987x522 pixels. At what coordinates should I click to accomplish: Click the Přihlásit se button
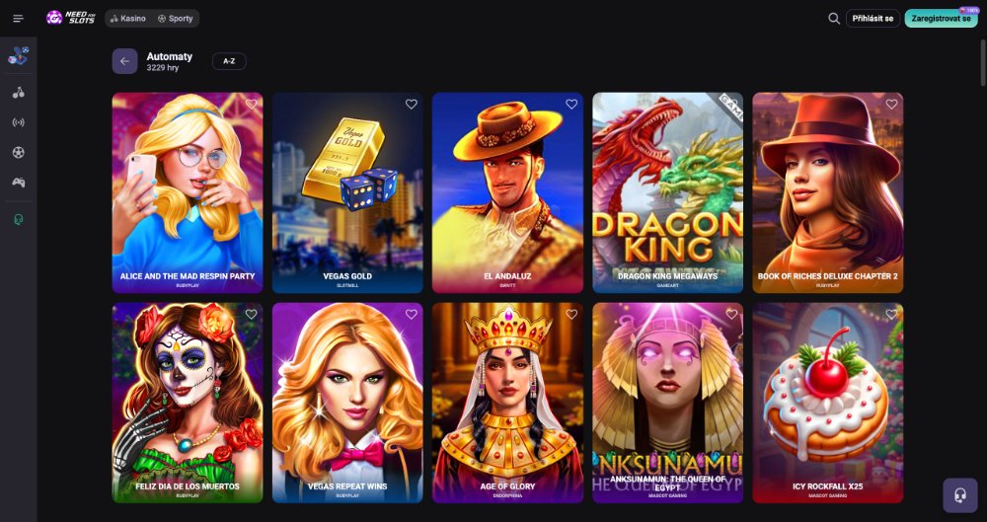(873, 19)
